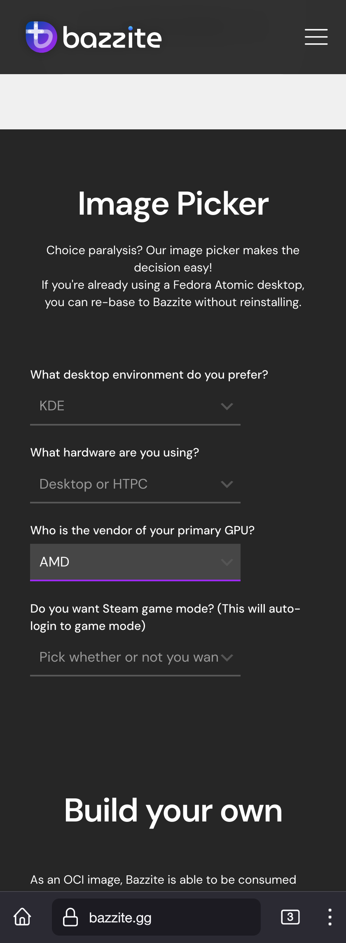346x943 pixels.
Task: Click the Image Picker heading
Action: coord(173,204)
